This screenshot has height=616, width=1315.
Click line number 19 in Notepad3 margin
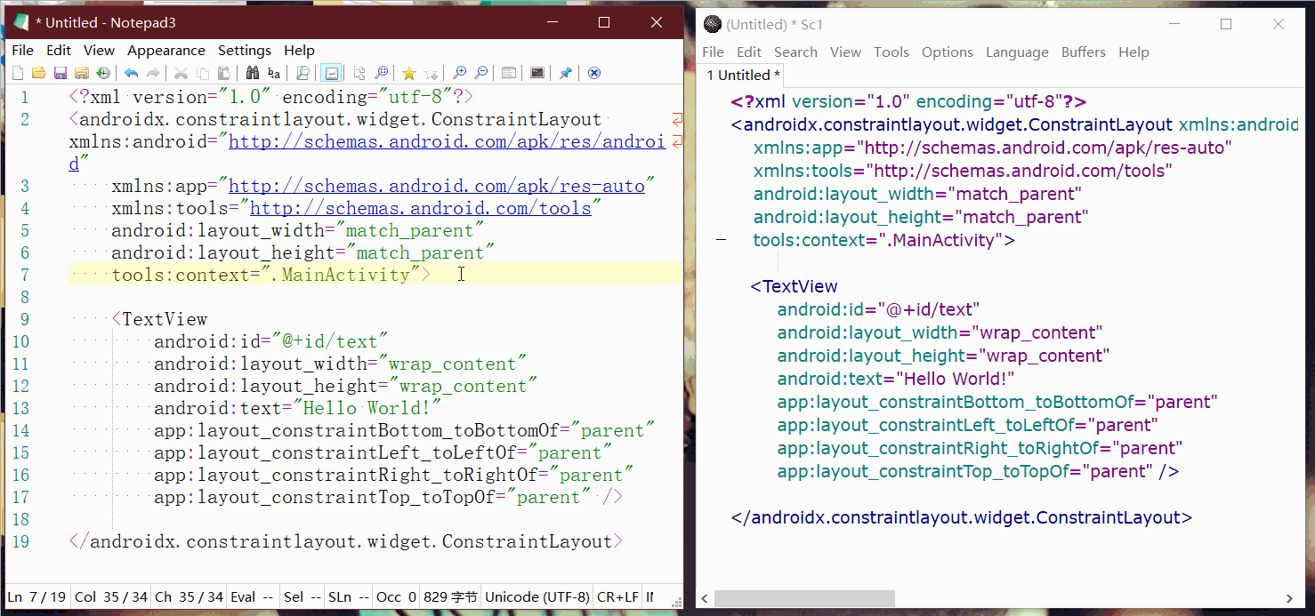(20, 541)
